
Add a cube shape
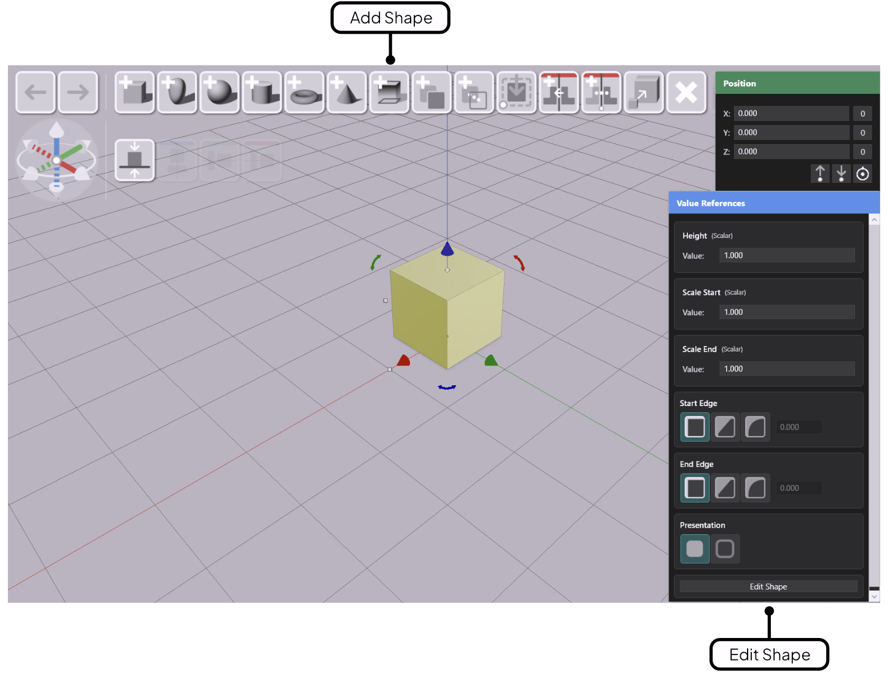click(x=134, y=93)
